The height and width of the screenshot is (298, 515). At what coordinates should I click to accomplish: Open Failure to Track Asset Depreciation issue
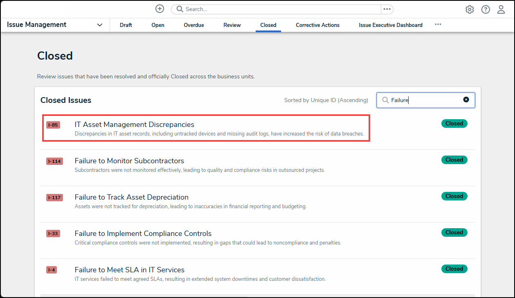(x=131, y=197)
